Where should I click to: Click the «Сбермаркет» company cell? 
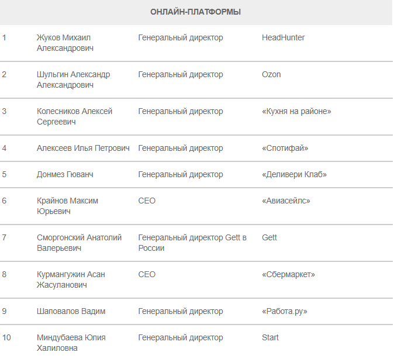coord(288,274)
